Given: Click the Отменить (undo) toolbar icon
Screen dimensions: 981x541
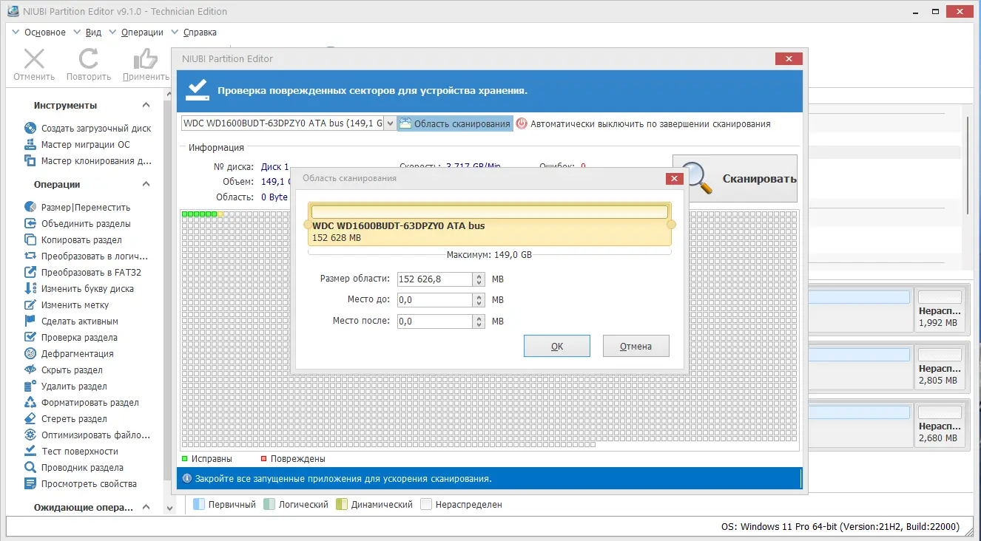Looking at the screenshot, I should click(x=34, y=59).
